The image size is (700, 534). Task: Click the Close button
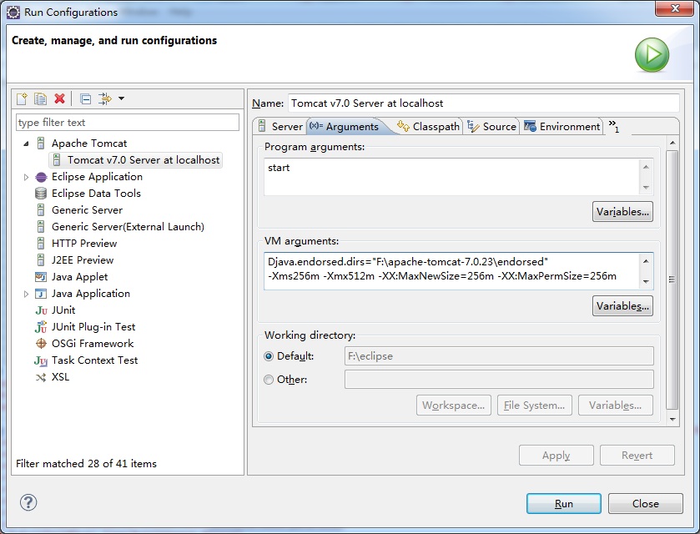click(645, 504)
